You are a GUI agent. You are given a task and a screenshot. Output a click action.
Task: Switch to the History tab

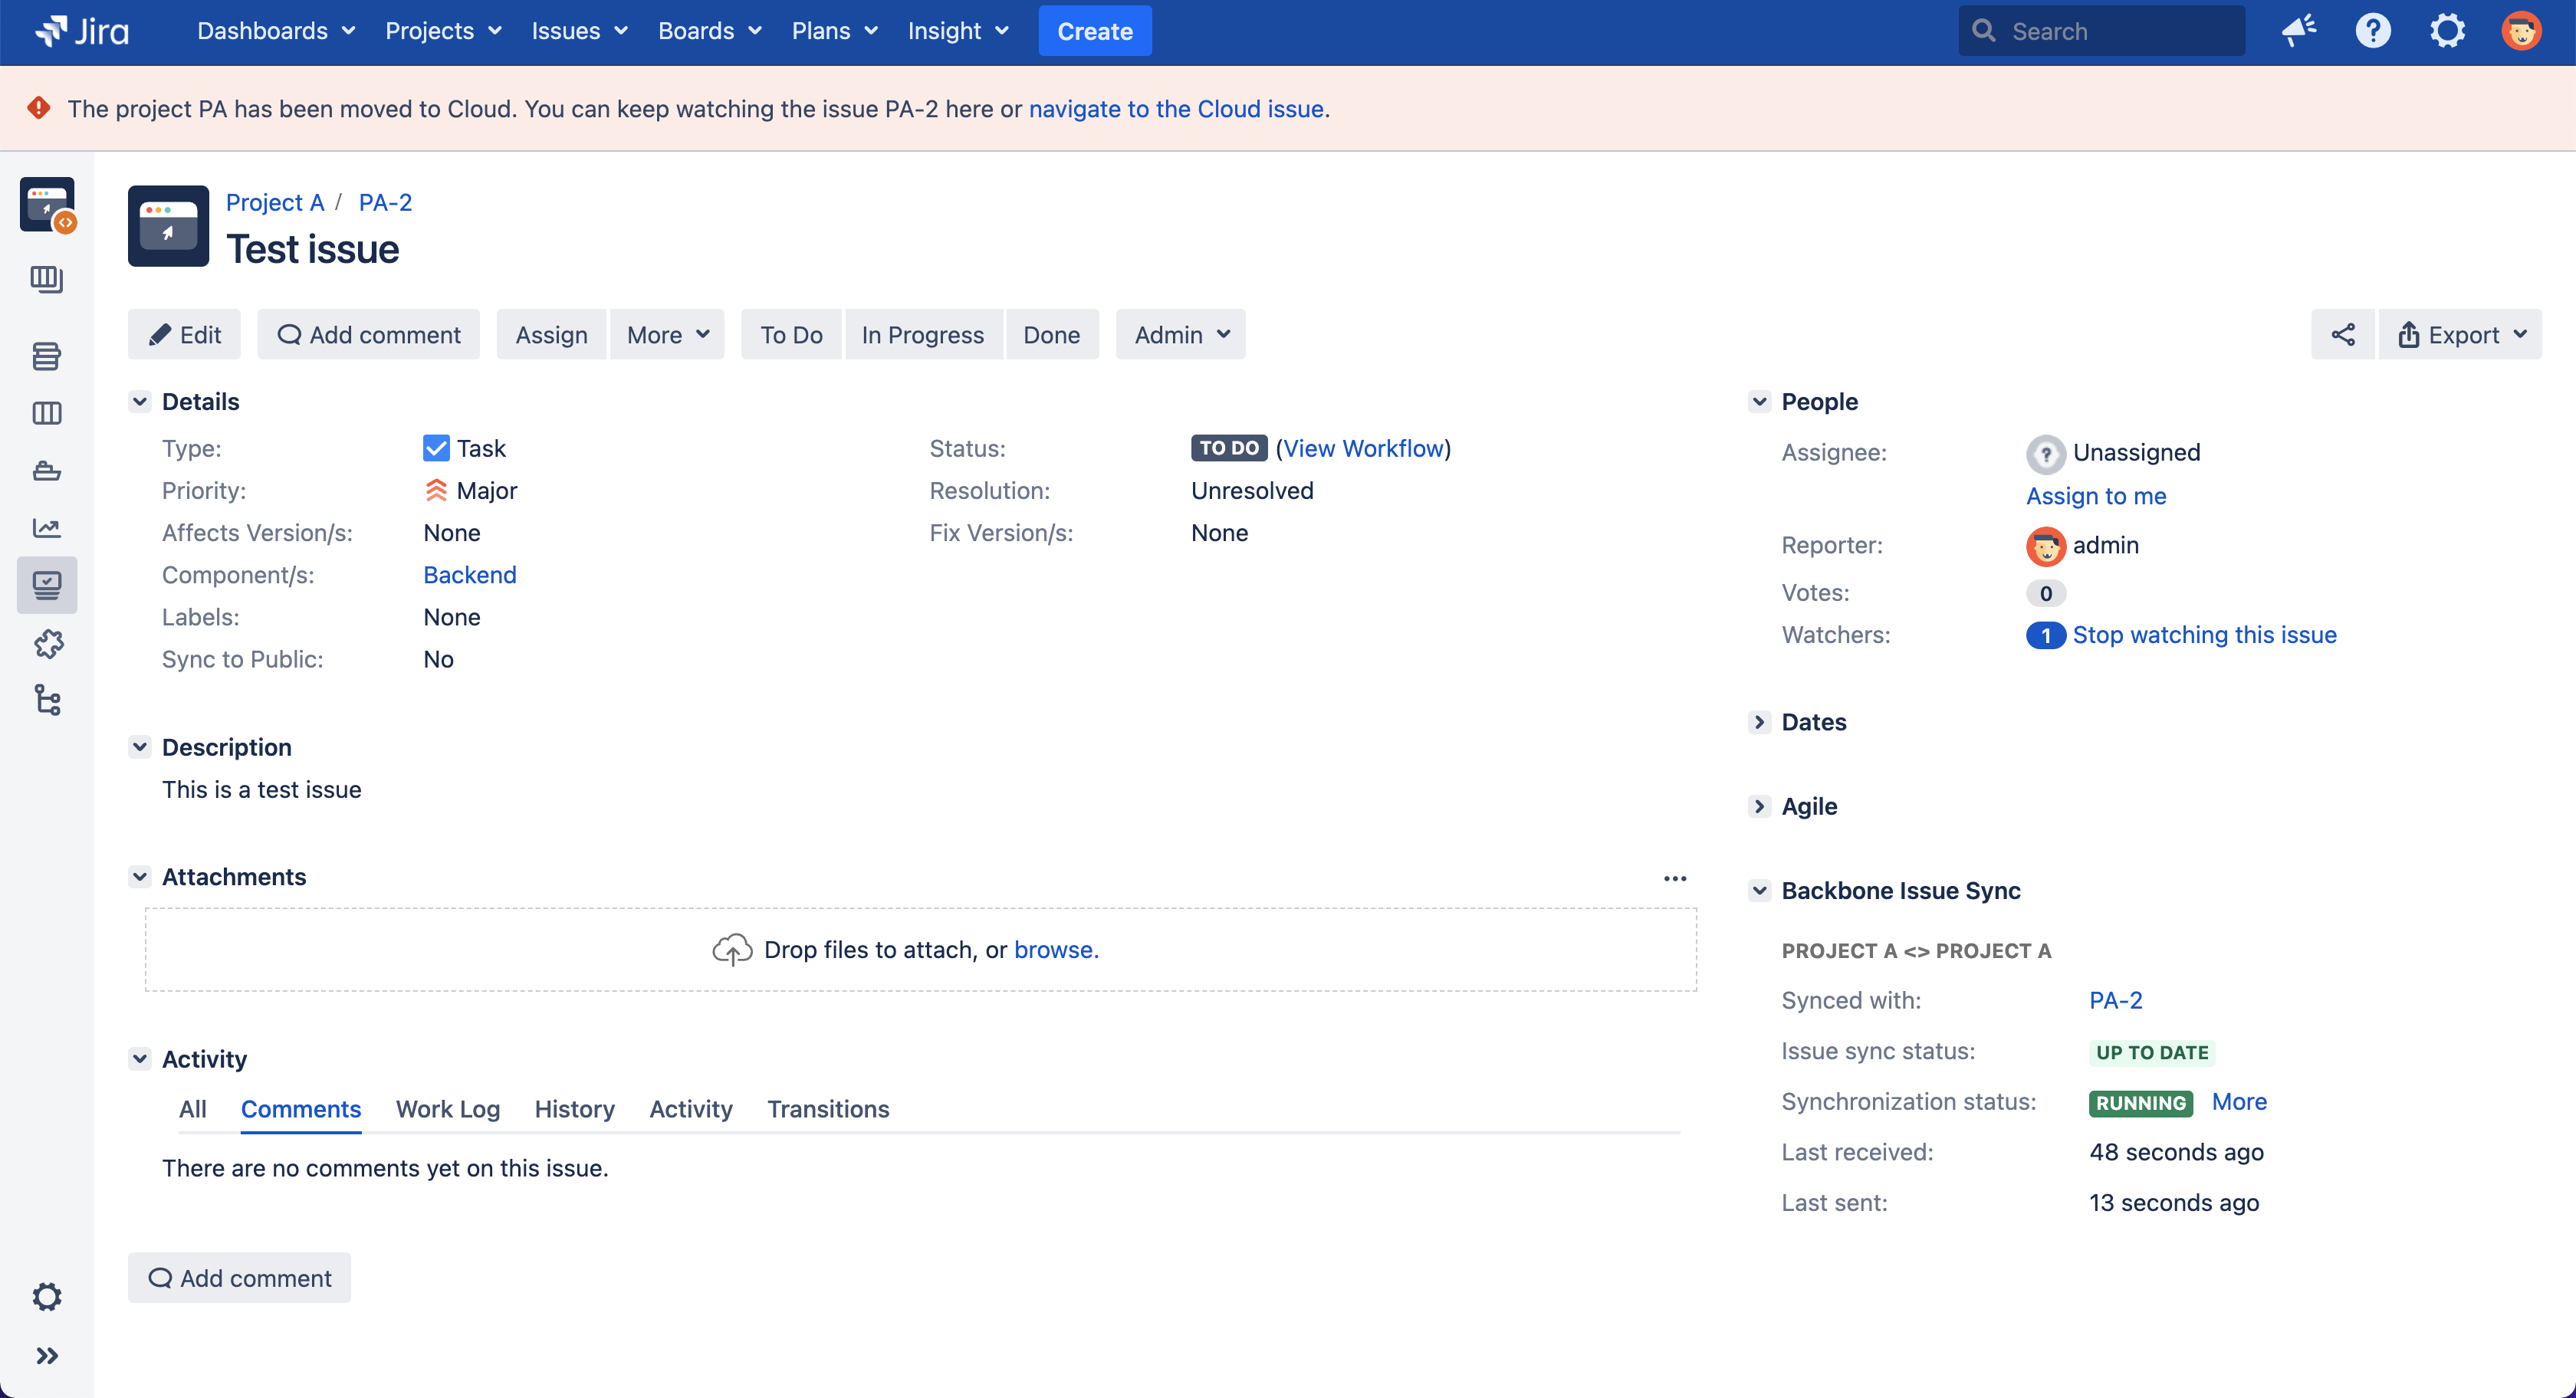pos(574,1109)
